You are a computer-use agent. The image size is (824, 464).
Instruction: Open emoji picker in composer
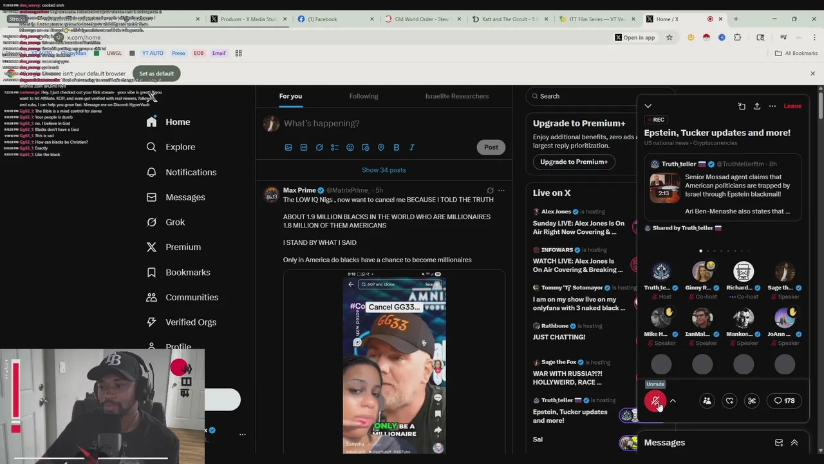point(350,148)
